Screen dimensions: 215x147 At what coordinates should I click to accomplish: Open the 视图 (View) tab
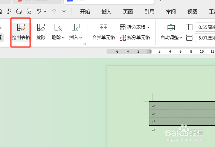point(192,12)
